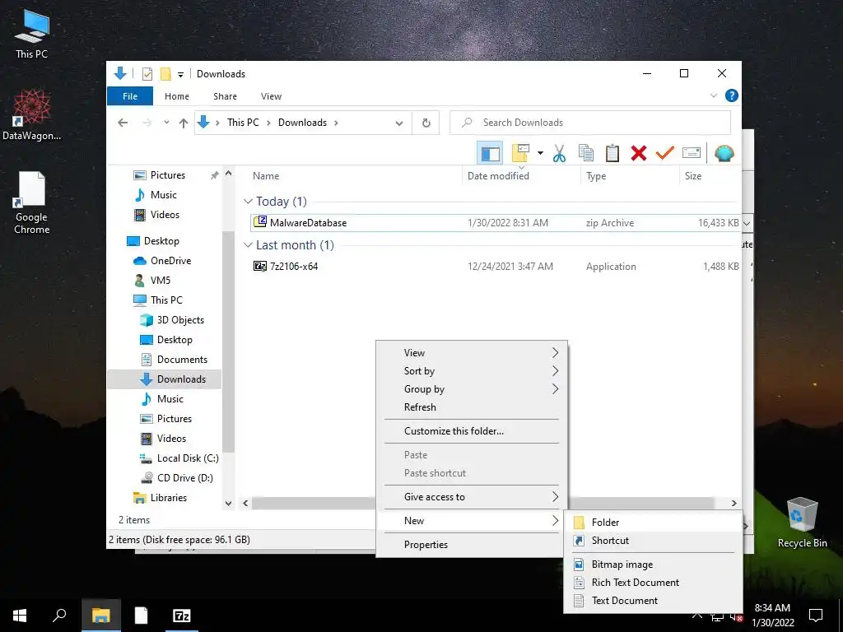Click the Email envelope toolbar icon
The height and width of the screenshot is (632, 843).
pyautogui.click(x=692, y=153)
